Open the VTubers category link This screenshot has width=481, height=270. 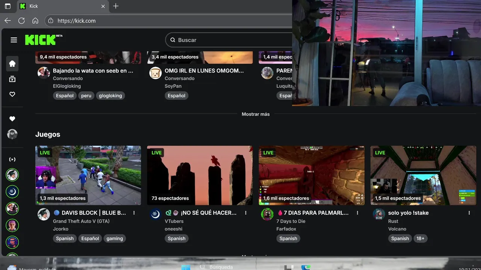tap(174, 221)
